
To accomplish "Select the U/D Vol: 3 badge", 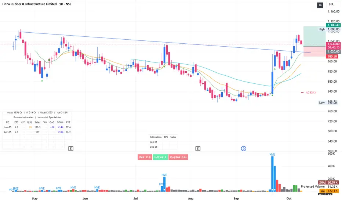I will pyautogui.click(x=160, y=157).
